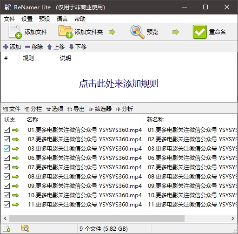Viewport: 238px width, 234px height.
Task: Click the green status arrow of file 03.
Action: point(15,149)
